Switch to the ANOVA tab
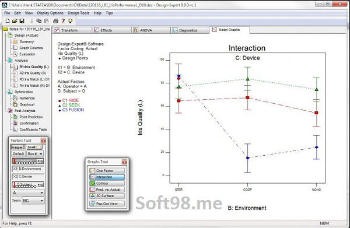The width and height of the screenshot is (350, 228). [x=151, y=30]
